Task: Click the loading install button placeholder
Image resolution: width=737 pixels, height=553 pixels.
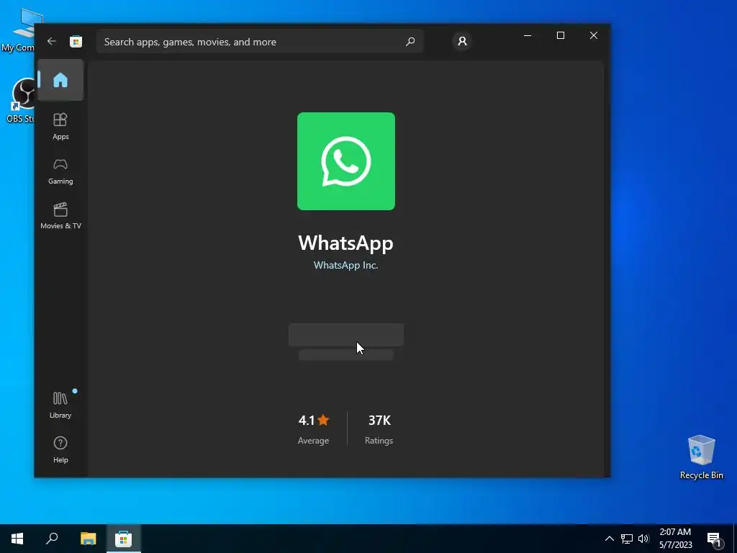Action: tap(346, 335)
